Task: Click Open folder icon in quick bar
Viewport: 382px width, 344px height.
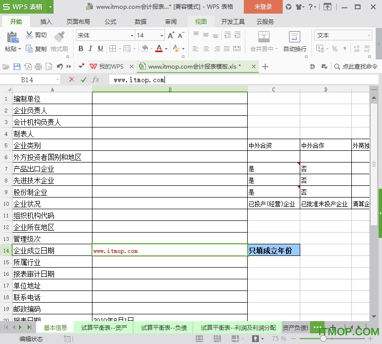Action: [x=6, y=67]
